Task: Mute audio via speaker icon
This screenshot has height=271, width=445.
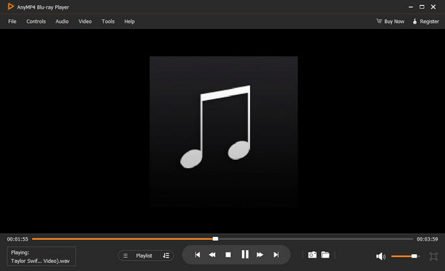Action: 380,256
